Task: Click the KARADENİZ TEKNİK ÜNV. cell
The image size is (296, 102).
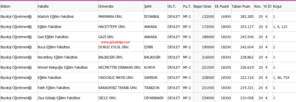Action: point(118,88)
